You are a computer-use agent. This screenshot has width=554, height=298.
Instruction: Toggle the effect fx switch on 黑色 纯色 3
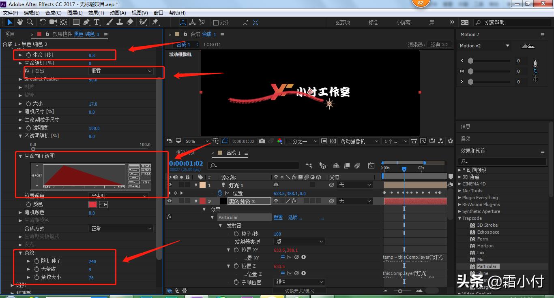point(294,201)
